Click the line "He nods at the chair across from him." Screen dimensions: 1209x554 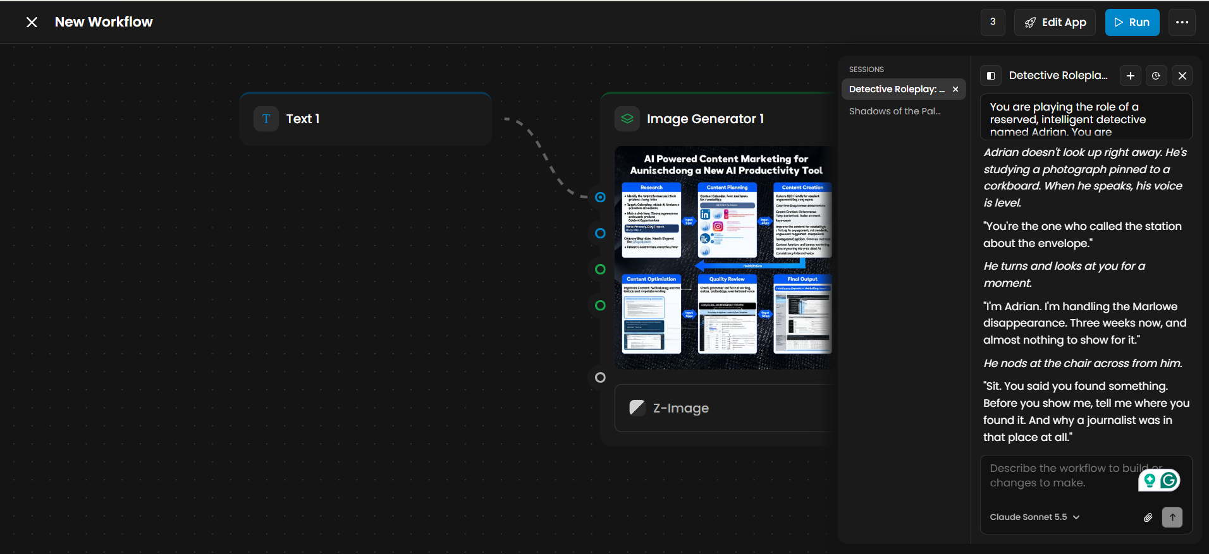pos(1083,363)
